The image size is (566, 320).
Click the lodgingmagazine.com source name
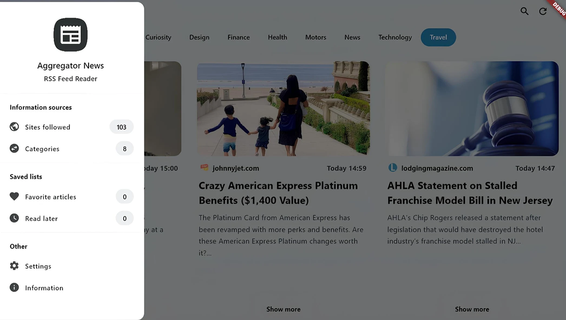[x=437, y=169]
